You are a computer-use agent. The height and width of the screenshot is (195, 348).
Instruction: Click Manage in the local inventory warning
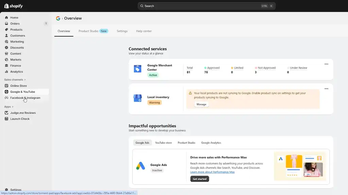pos(201,104)
